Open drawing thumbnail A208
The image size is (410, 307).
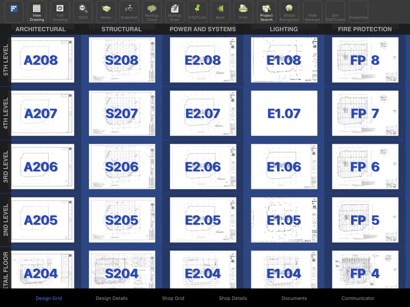(x=43, y=60)
